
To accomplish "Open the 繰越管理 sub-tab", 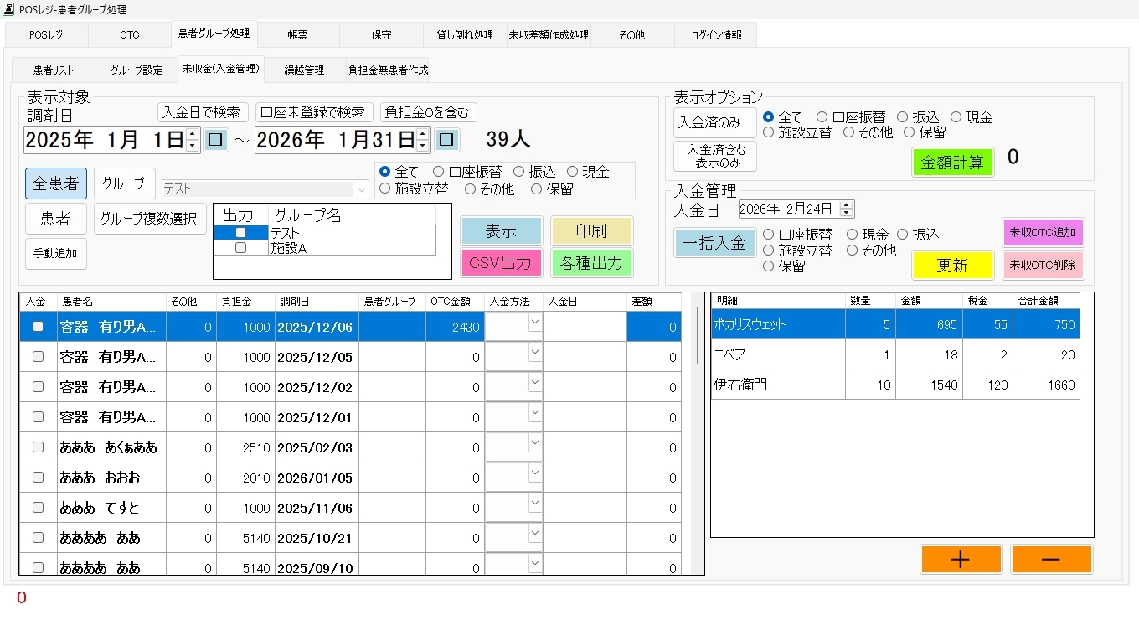I will pyautogui.click(x=304, y=70).
